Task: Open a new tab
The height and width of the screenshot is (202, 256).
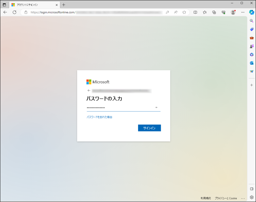Action: point(63,5)
